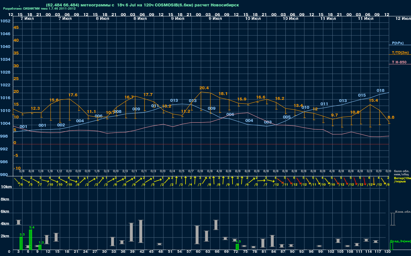This screenshot has height=256, width=411.
Task: Click the 008 pressure label
Action: [x=118, y=112]
